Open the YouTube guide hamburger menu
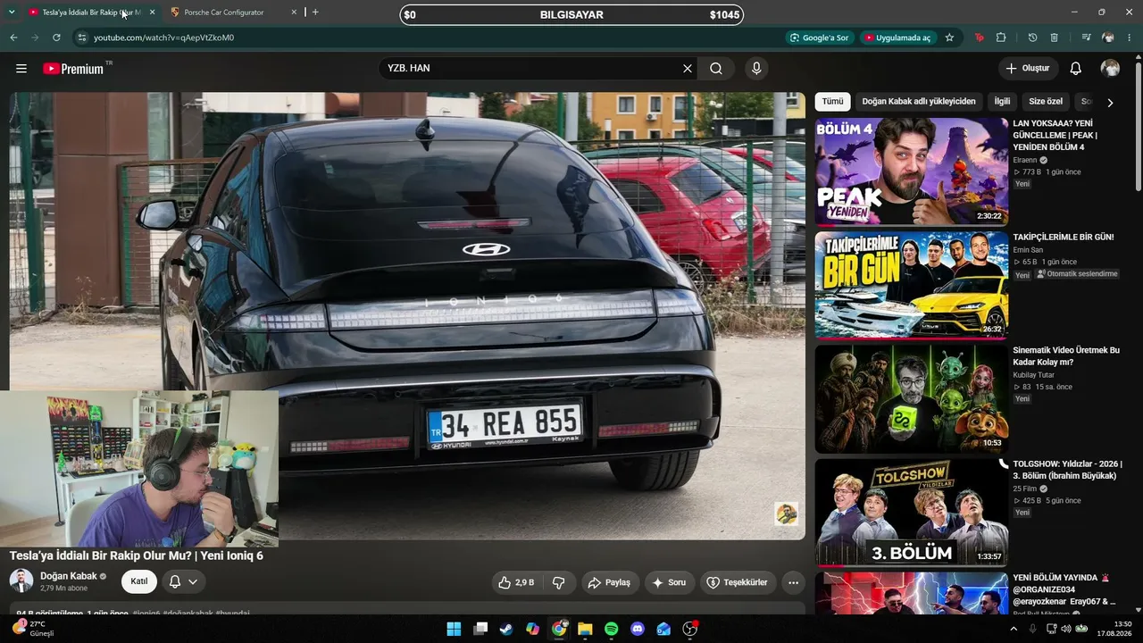This screenshot has height=643, width=1143. click(21, 69)
